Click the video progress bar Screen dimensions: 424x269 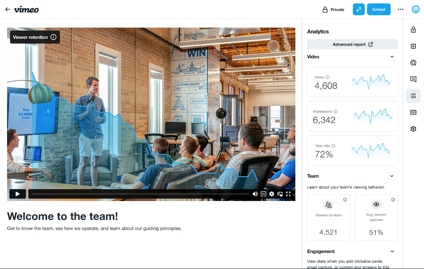(x=140, y=194)
